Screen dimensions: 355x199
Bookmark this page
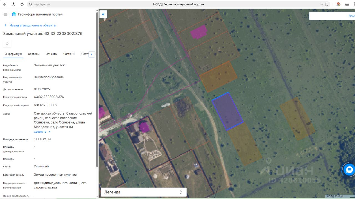coord(327,4)
